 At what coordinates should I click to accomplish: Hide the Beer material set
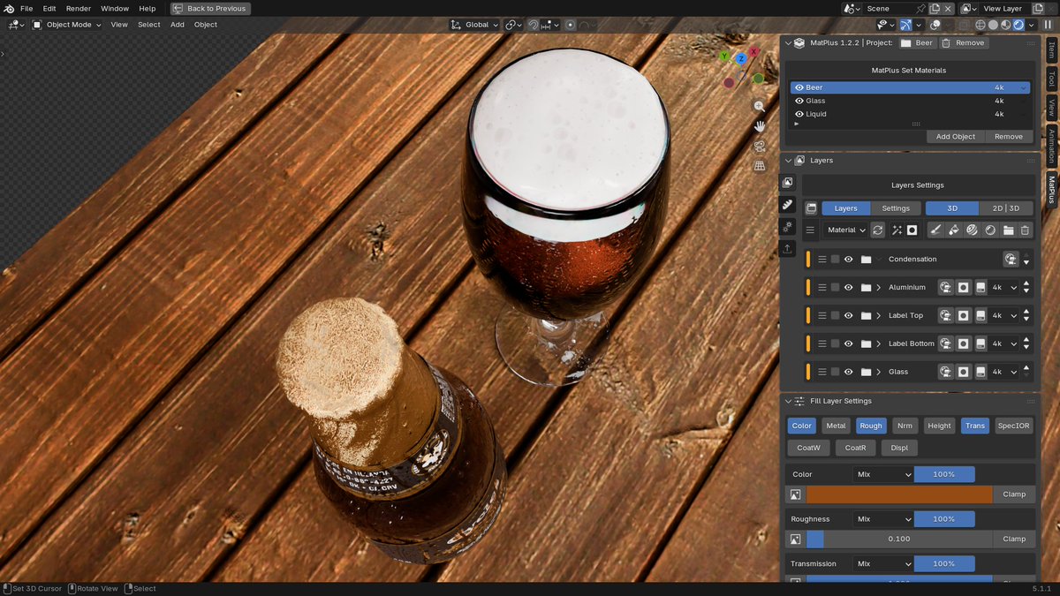tap(799, 87)
